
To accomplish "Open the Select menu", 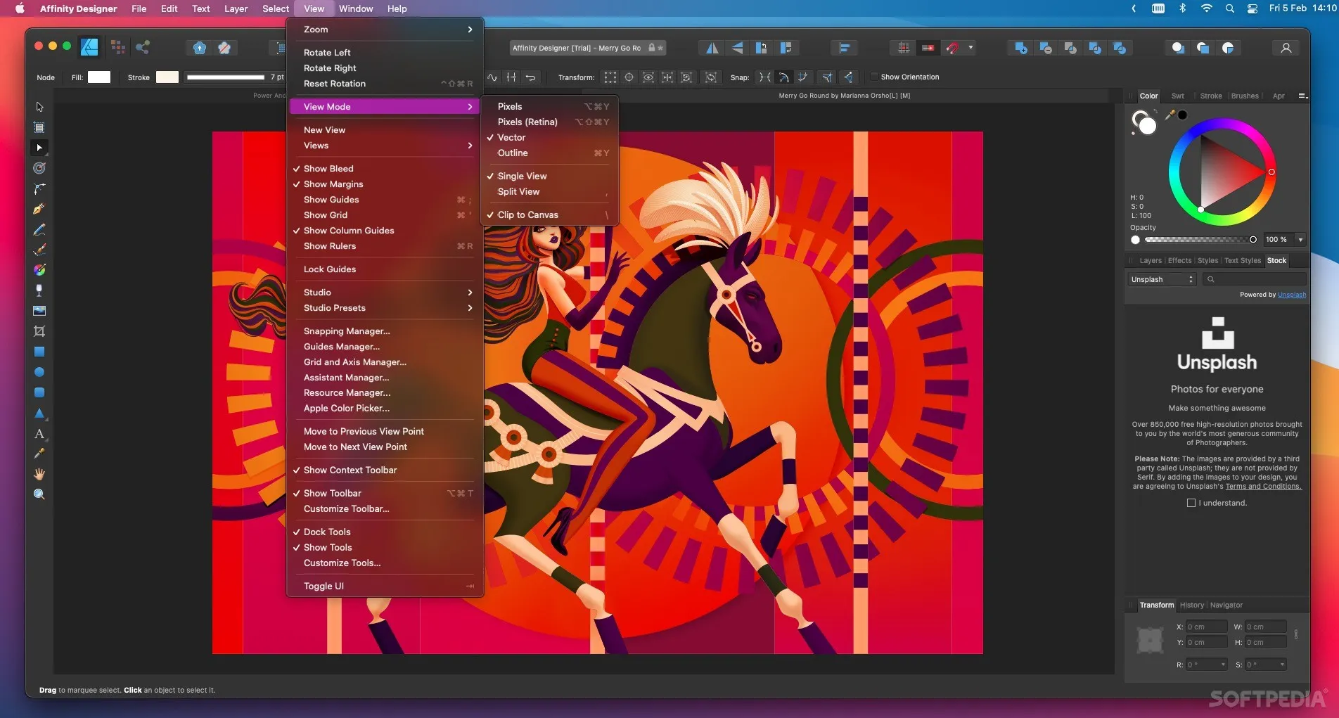I will pyautogui.click(x=276, y=8).
